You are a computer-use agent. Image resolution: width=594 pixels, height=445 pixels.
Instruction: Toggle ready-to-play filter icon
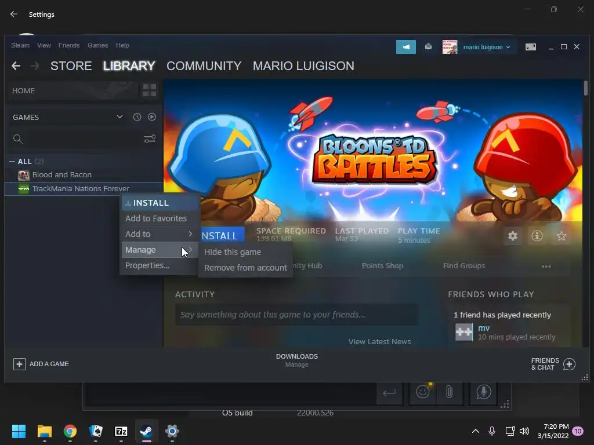coord(152,117)
